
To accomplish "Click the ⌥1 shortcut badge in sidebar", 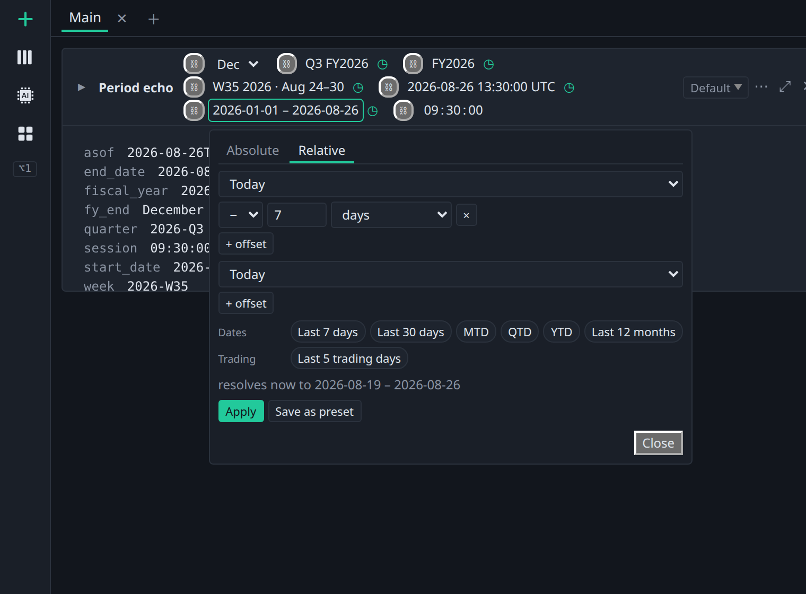I will [25, 169].
